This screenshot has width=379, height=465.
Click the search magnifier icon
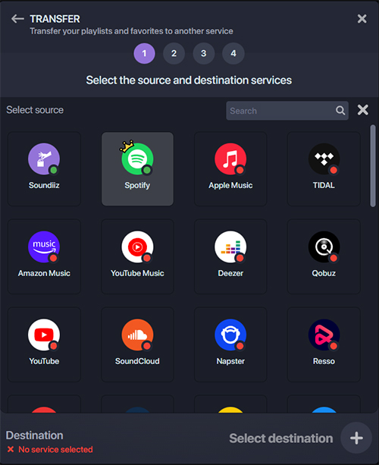[x=340, y=111]
